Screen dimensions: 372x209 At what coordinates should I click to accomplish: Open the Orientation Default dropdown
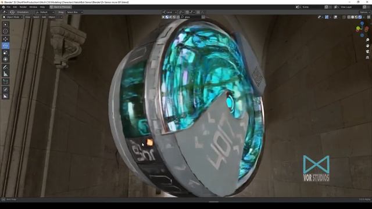45,12
